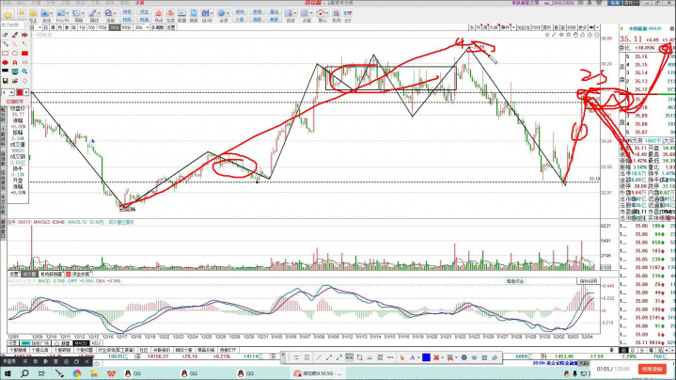Pick the hollow ellipse drawing tool
676x380 pixels.
click(x=15, y=54)
